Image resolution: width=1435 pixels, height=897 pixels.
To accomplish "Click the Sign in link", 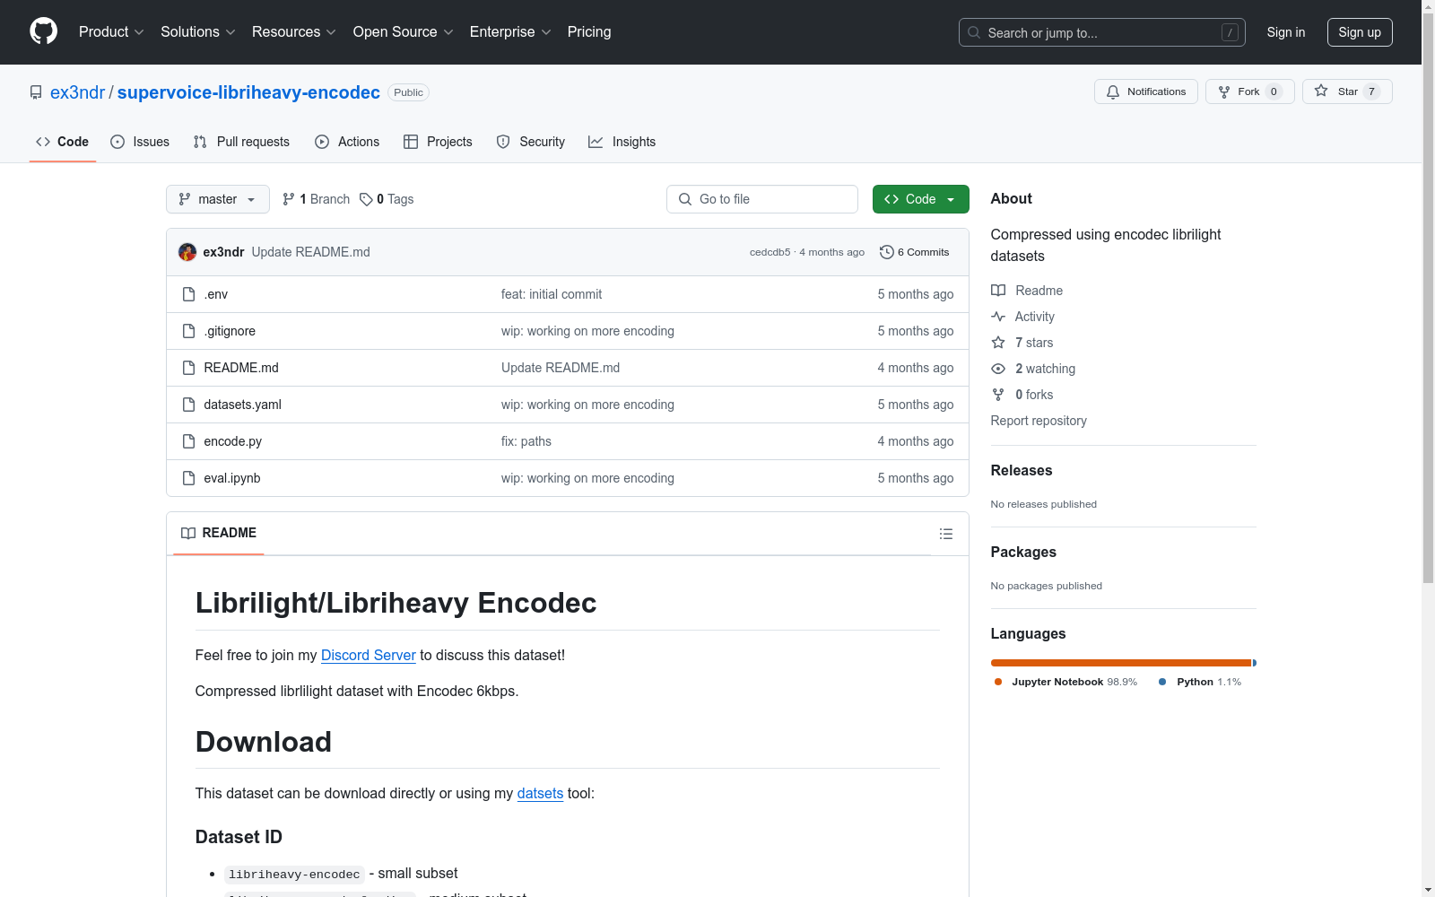I will coord(1286,32).
